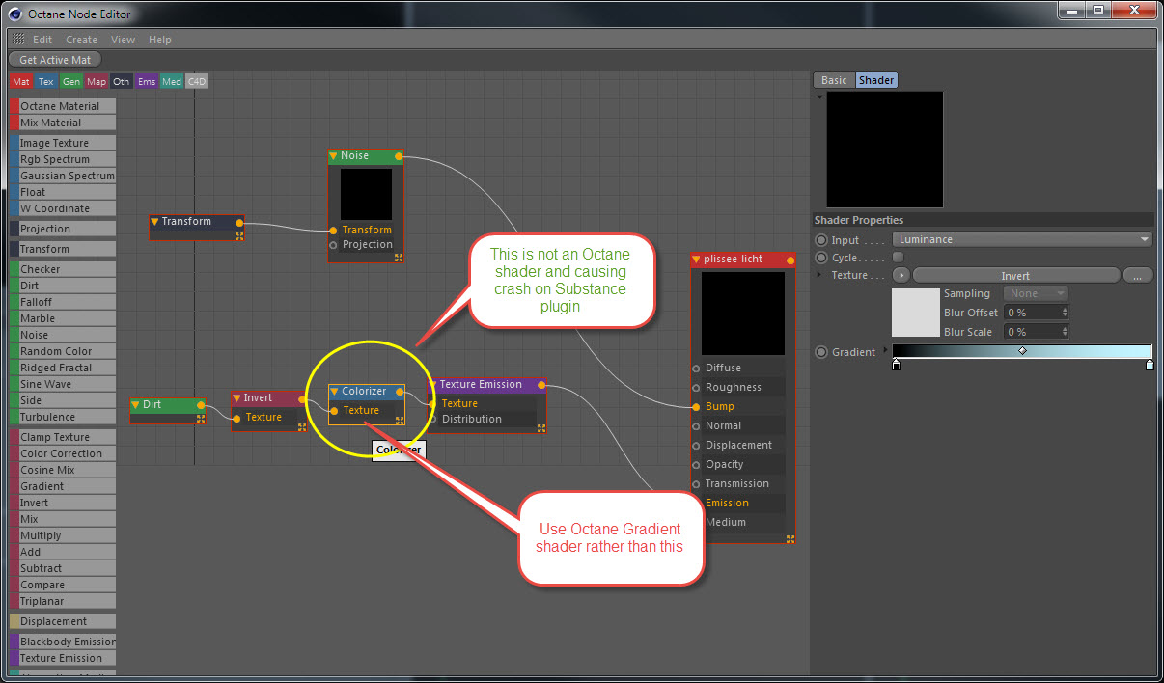Click the Cycle animation circle icon
This screenshot has height=683, width=1164.
pyautogui.click(x=822, y=259)
